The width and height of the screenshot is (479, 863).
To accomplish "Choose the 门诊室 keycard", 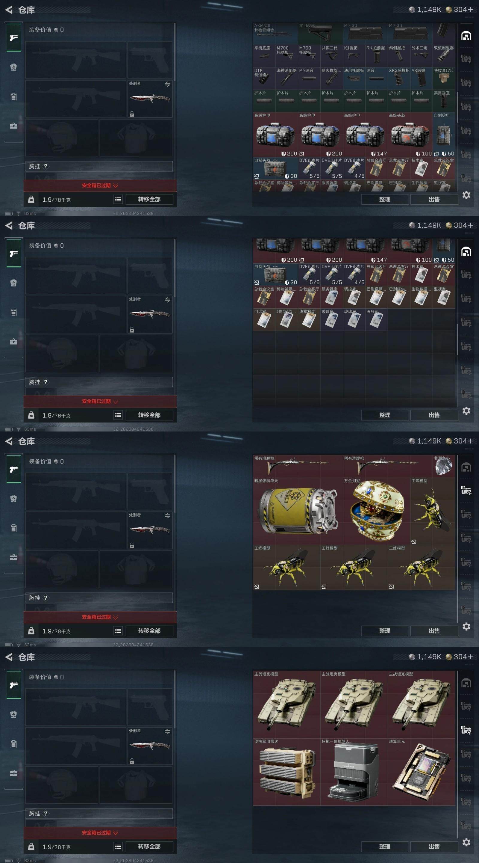I will click(264, 319).
